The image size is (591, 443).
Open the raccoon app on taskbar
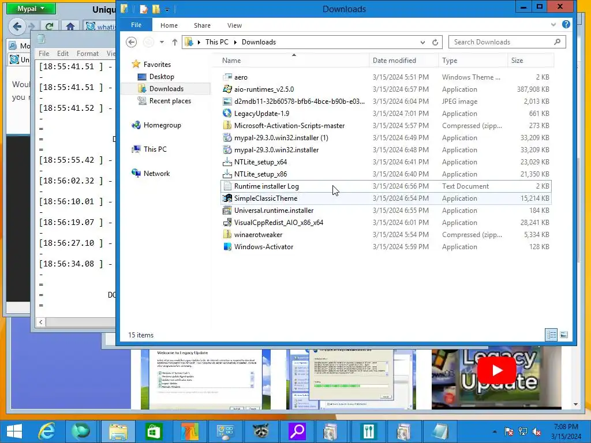click(261, 431)
